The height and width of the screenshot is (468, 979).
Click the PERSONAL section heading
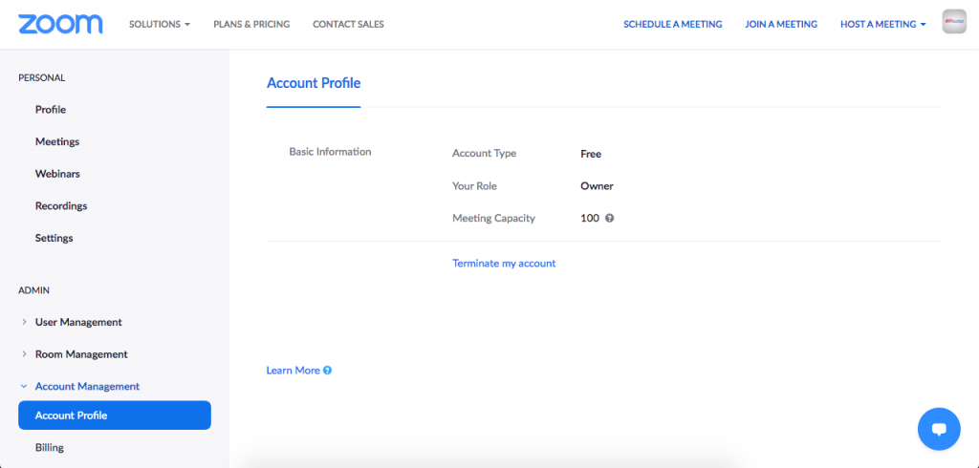click(42, 78)
